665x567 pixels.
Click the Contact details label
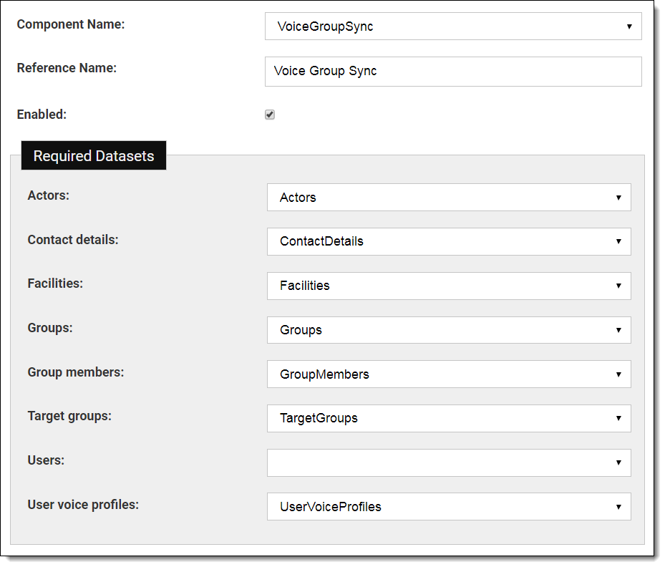(73, 240)
